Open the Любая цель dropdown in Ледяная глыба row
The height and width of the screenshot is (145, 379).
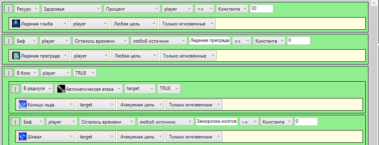[134, 24]
